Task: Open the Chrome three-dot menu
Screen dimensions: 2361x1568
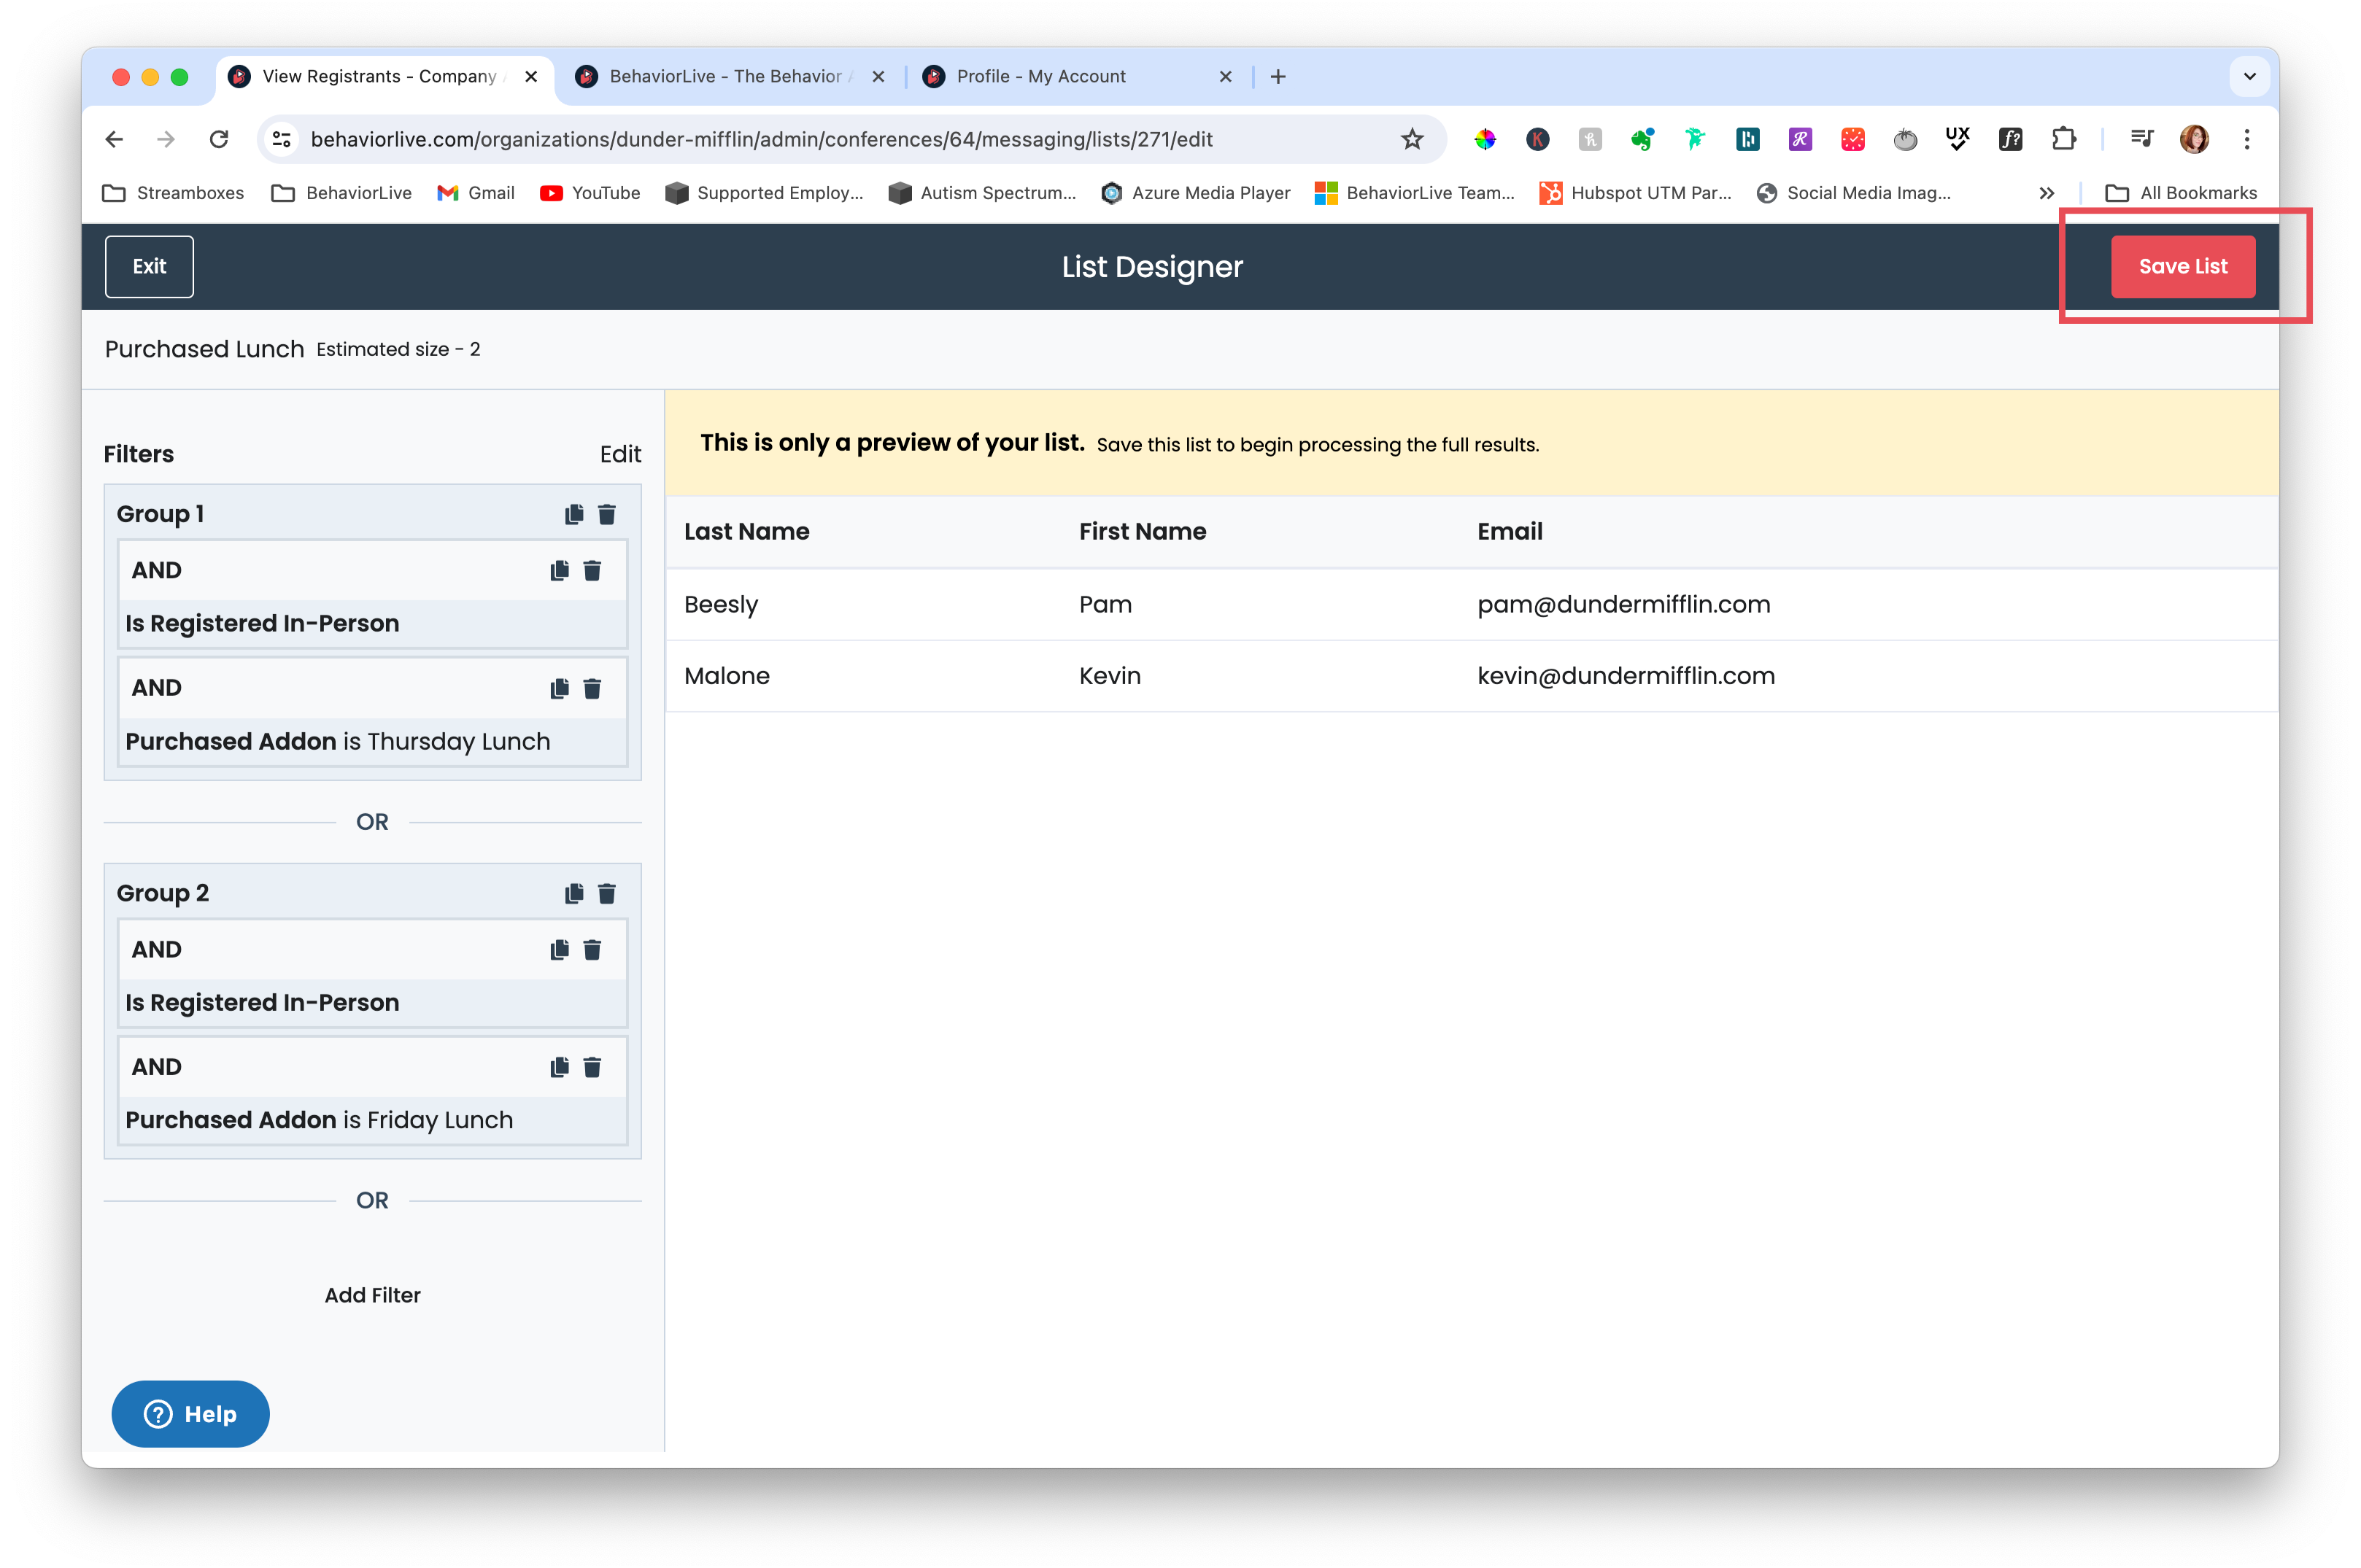Action: tap(2247, 139)
